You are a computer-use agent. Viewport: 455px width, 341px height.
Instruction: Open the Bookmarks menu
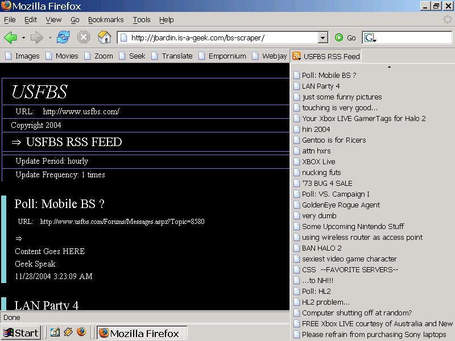coord(106,20)
